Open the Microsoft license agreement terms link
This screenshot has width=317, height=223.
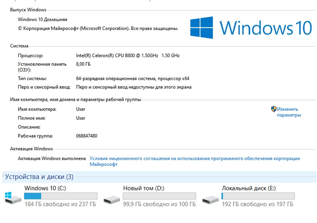tap(195, 161)
